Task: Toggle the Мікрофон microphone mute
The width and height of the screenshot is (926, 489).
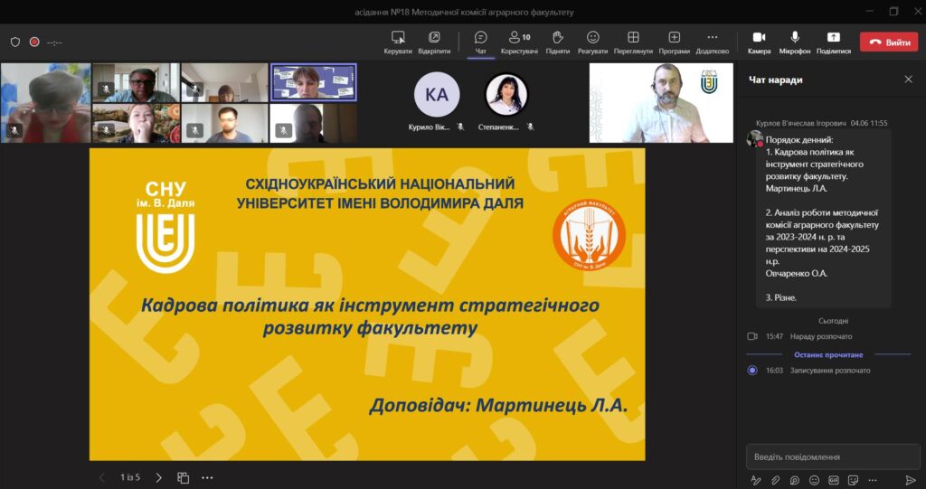Action: (x=795, y=41)
